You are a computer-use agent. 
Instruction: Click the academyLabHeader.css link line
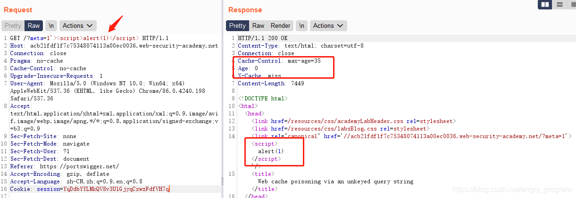[x=354, y=121]
